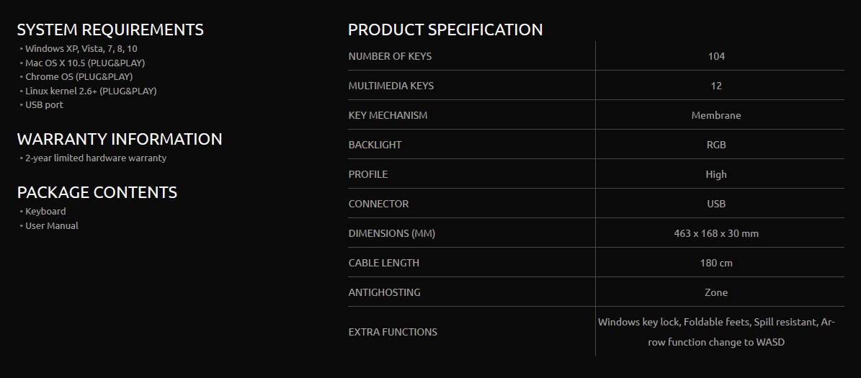Screen dimensions: 861x378
Task: Click the Mac OS X 10.5 requirement
Action: pos(85,63)
